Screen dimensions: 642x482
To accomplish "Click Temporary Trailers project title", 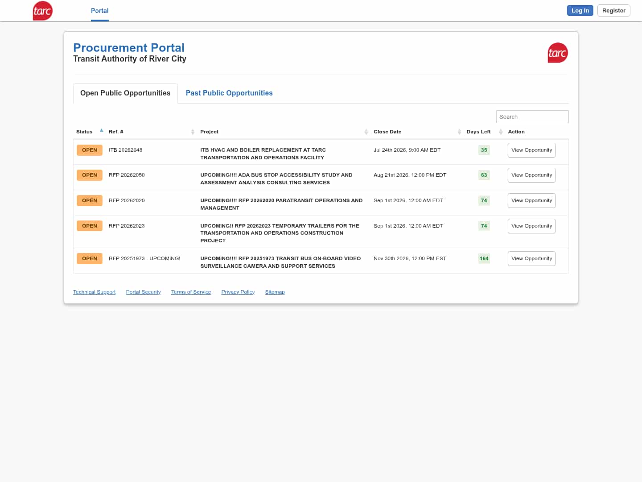I will click(x=280, y=233).
